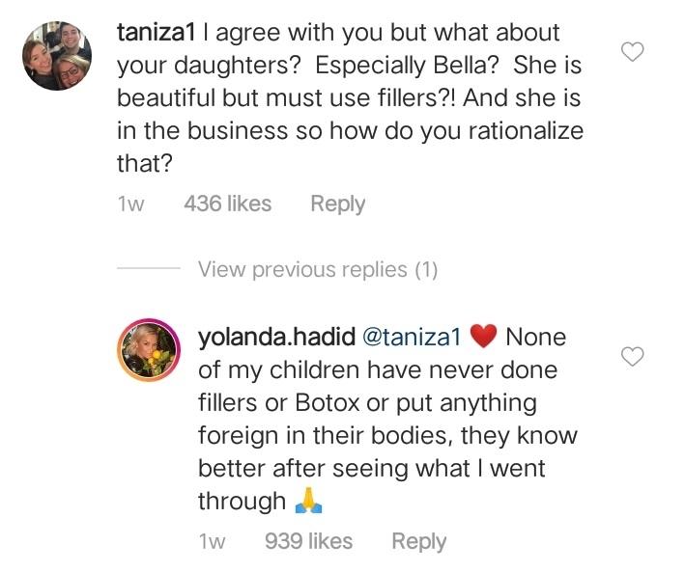Click yolanda.hadid's reply text about fillers
Screen dimensions: 685x572
[x=388, y=419]
